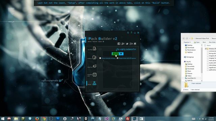This screenshot has width=216, height=121.
Task: Open the Build button dropdown arrow
Action: click(121, 54)
